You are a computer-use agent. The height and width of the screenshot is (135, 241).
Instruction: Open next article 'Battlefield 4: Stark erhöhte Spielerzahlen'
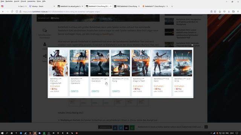coord(170,127)
